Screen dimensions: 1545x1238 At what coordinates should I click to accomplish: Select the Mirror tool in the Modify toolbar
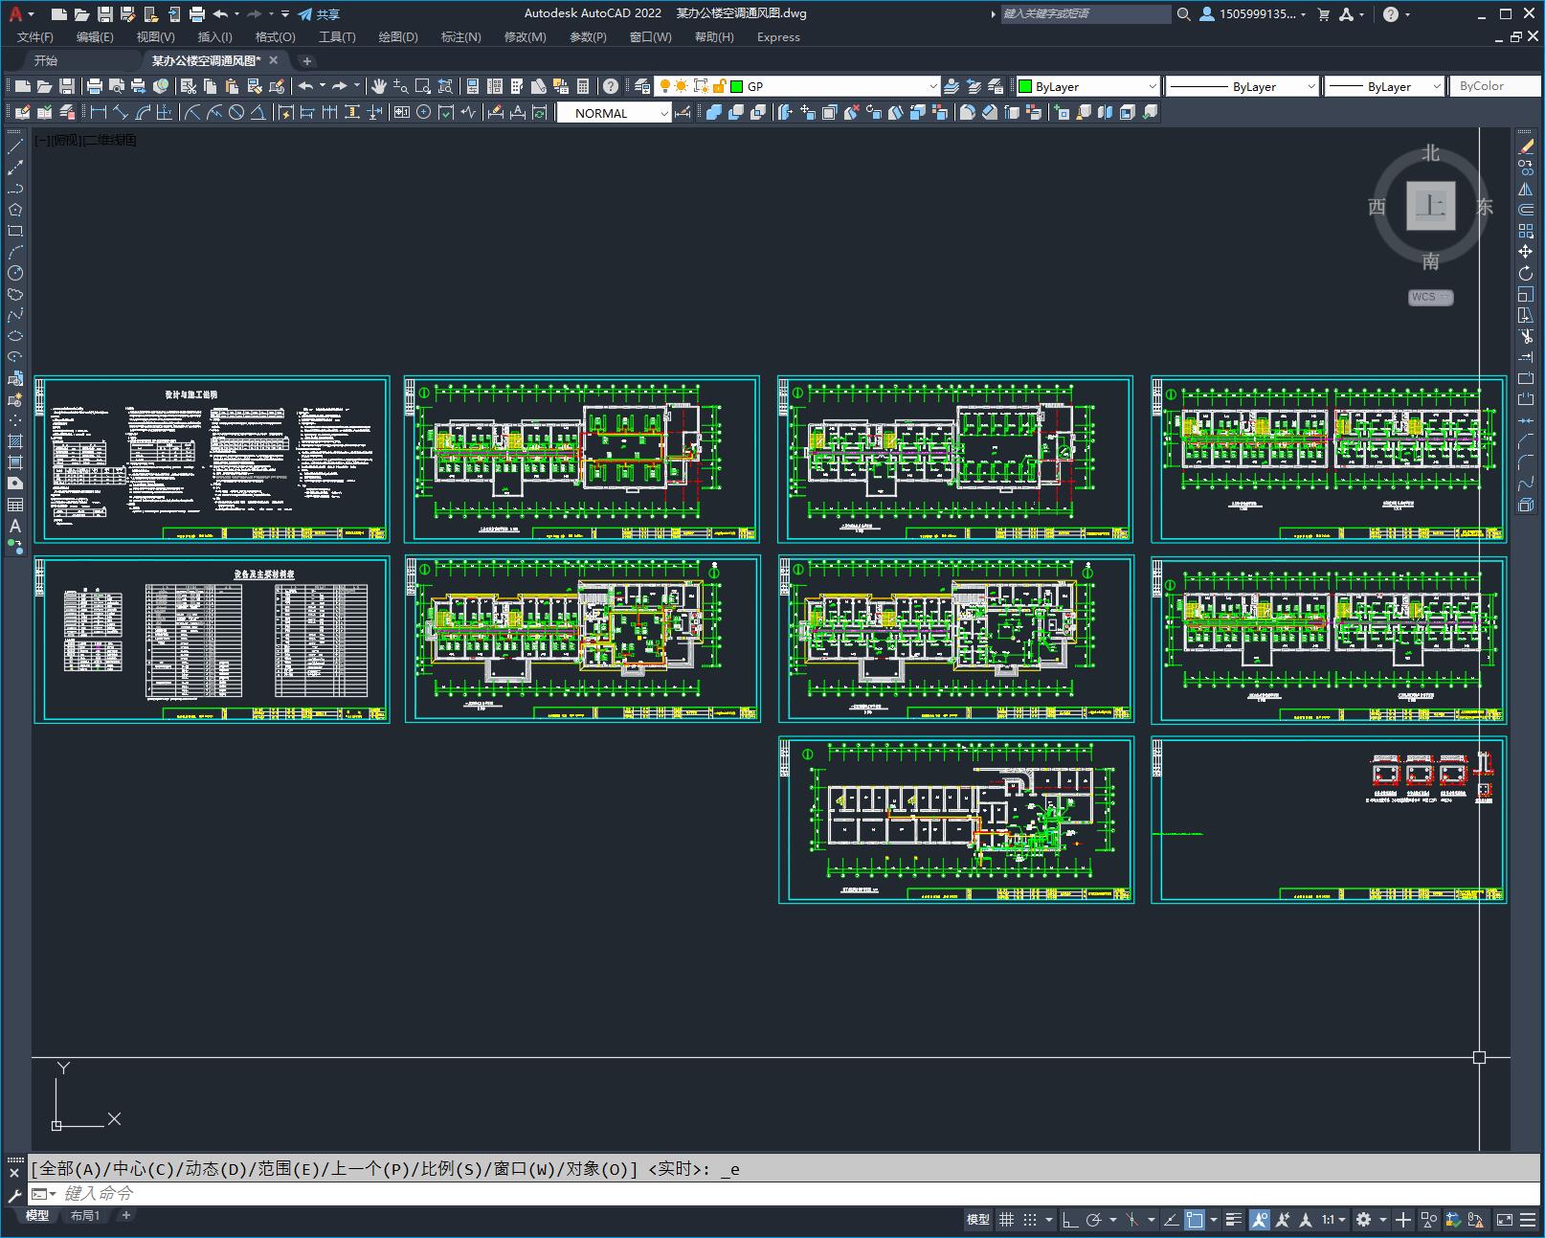click(x=1526, y=189)
